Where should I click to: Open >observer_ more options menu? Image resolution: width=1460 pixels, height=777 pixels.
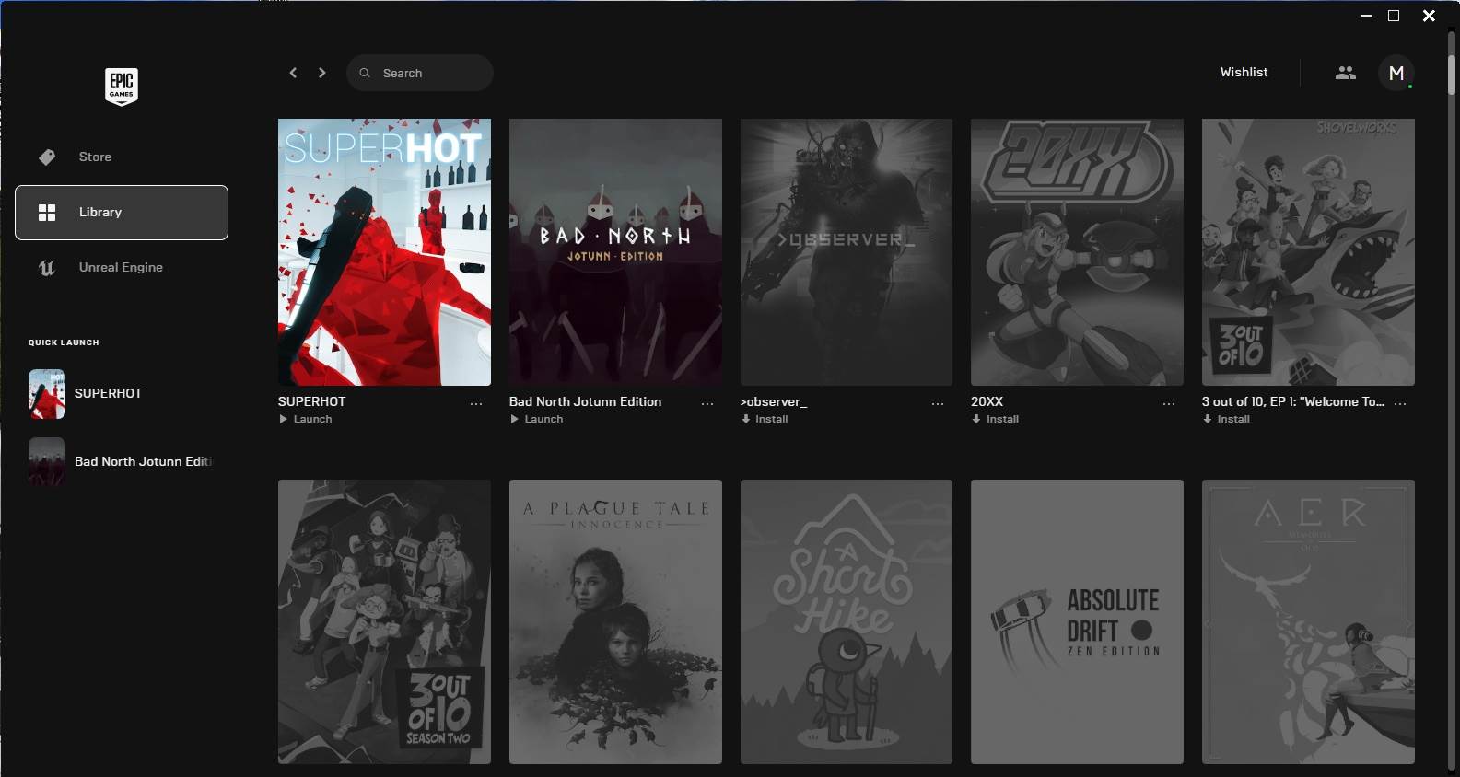[x=938, y=403]
